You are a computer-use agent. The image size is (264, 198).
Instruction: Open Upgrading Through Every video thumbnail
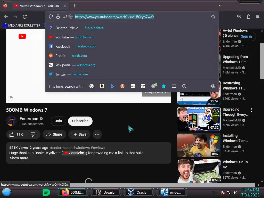199,119
